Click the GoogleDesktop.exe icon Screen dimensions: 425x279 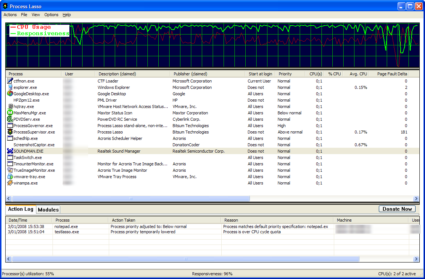10,93
